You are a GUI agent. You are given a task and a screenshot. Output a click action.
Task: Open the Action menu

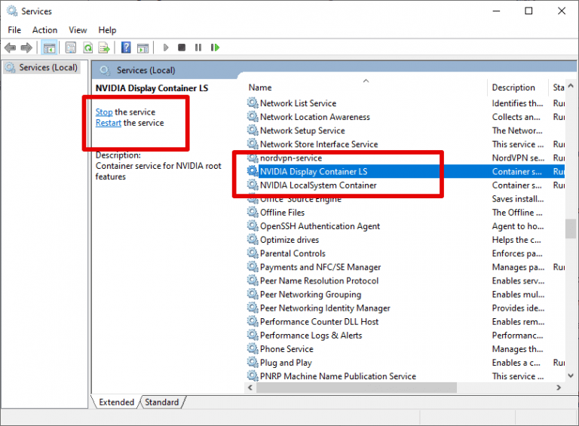coord(44,30)
